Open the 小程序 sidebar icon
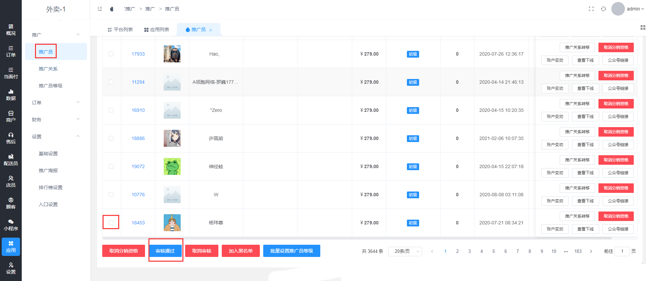This screenshot has width=646, height=281. pyautogui.click(x=11, y=225)
